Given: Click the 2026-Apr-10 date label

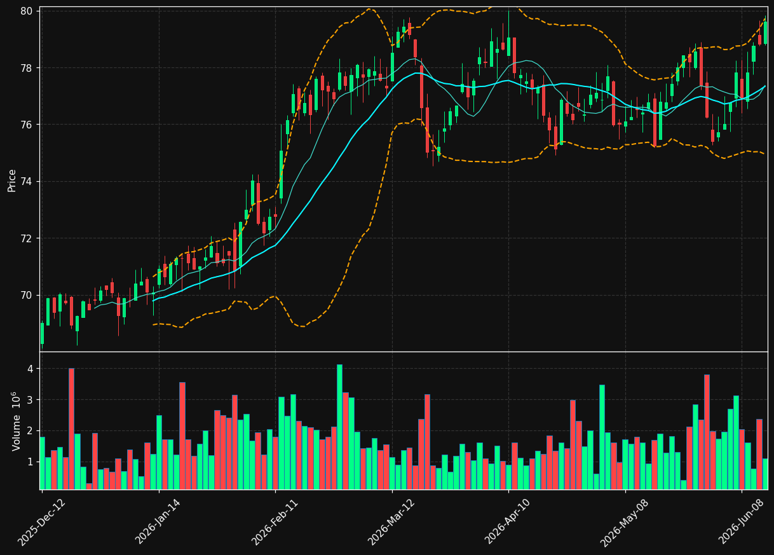Looking at the screenshot, I should point(508,521).
